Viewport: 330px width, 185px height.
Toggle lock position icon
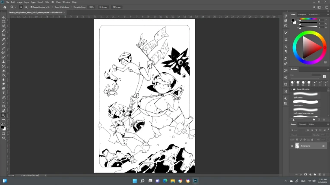pos(305,140)
